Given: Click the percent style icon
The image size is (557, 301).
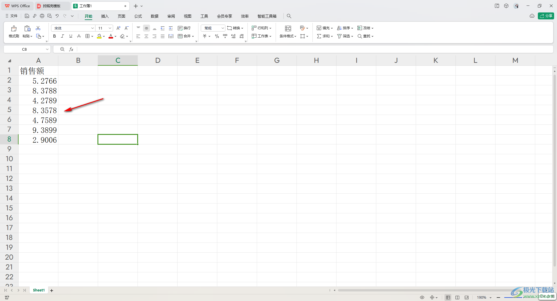Looking at the screenshot, I should [x=217, y=36].
